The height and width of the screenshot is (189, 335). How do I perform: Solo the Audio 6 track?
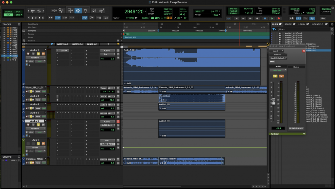point(39,125)
